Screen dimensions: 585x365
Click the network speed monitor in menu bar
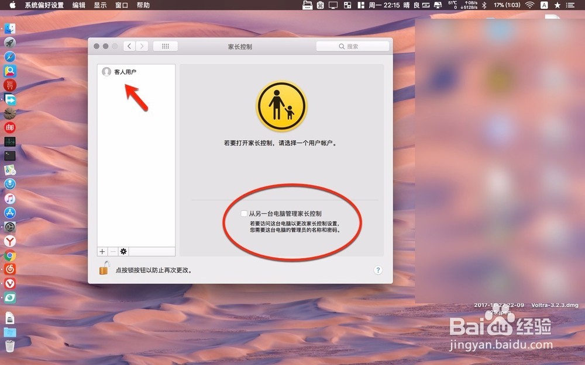pos(469,5)
